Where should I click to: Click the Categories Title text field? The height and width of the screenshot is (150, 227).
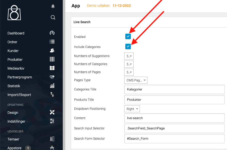pos(174,89)
